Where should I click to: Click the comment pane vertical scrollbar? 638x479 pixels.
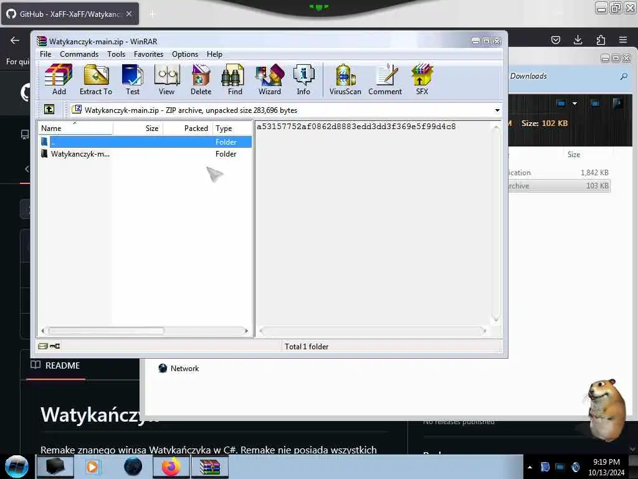[x=495, y=223]
